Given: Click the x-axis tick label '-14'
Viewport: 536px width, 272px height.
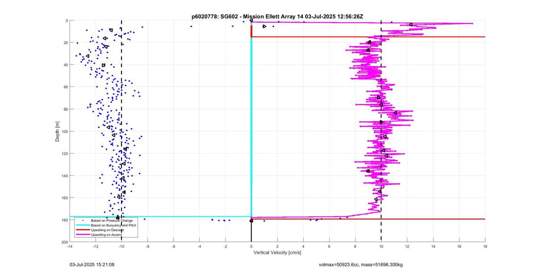Looking at the screenshot, I should pyautogui.click(x=69, y=246).
